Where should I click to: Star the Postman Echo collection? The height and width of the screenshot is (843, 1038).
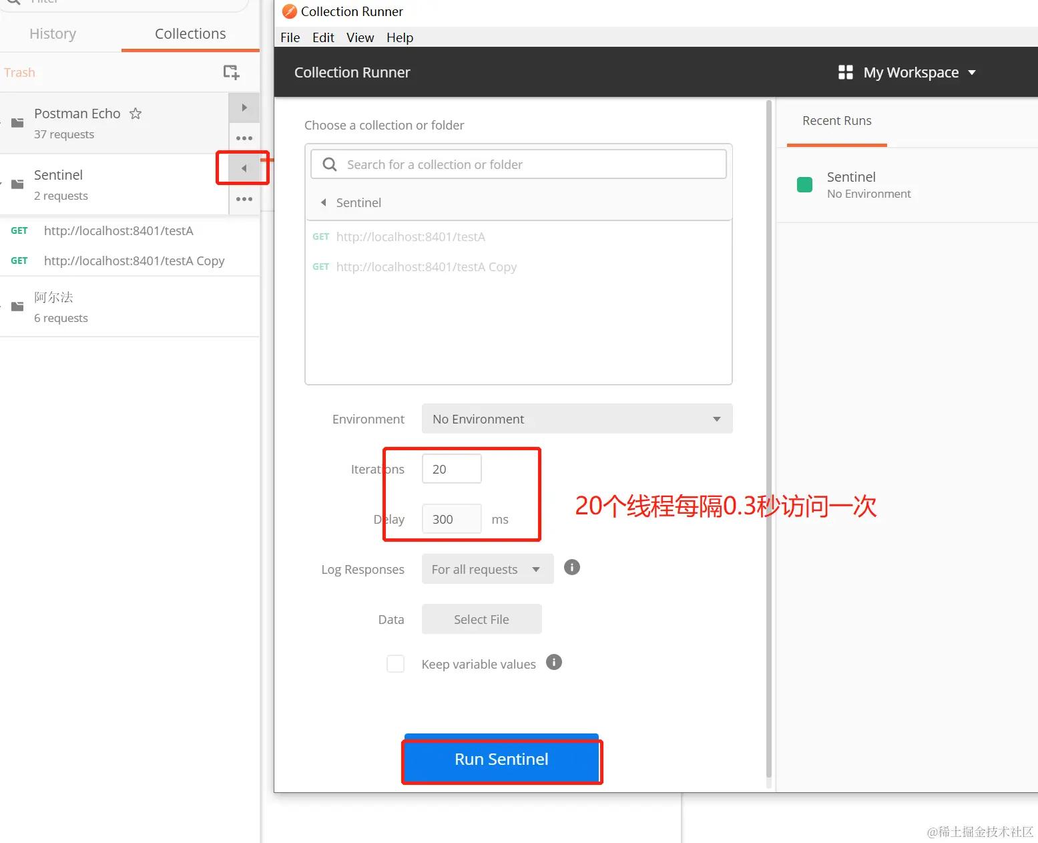coord(136,114)
